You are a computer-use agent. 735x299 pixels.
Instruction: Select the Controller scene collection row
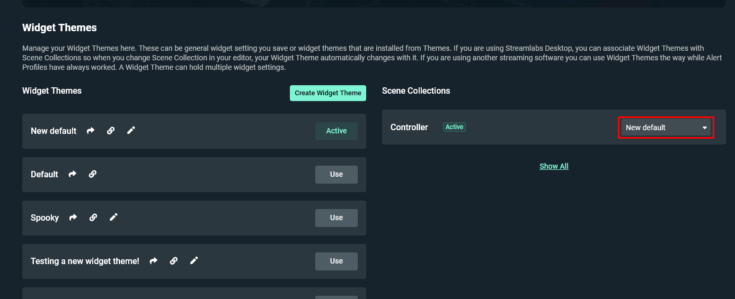554,127
